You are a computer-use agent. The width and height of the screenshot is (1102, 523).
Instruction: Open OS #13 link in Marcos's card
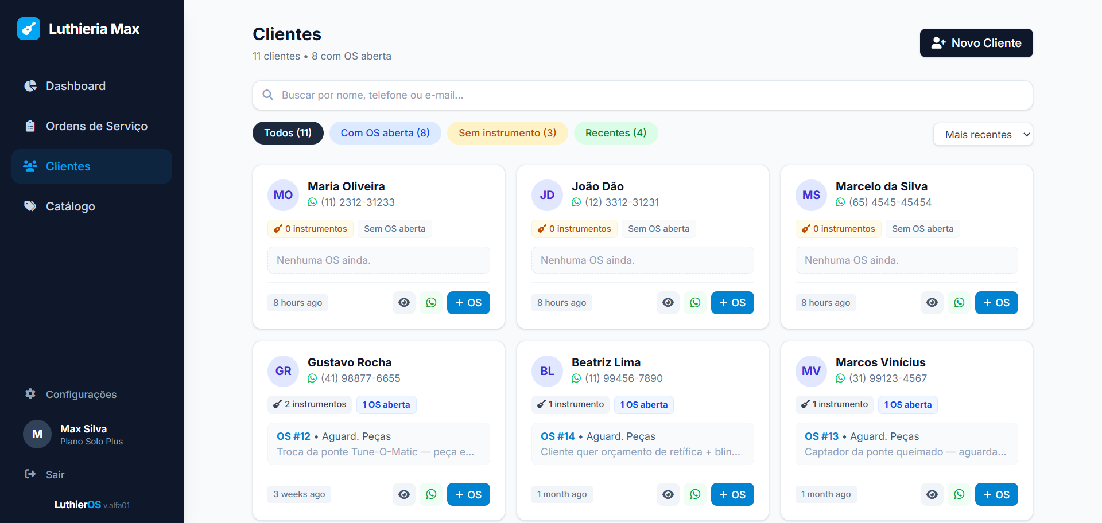(x=821, y=436)
